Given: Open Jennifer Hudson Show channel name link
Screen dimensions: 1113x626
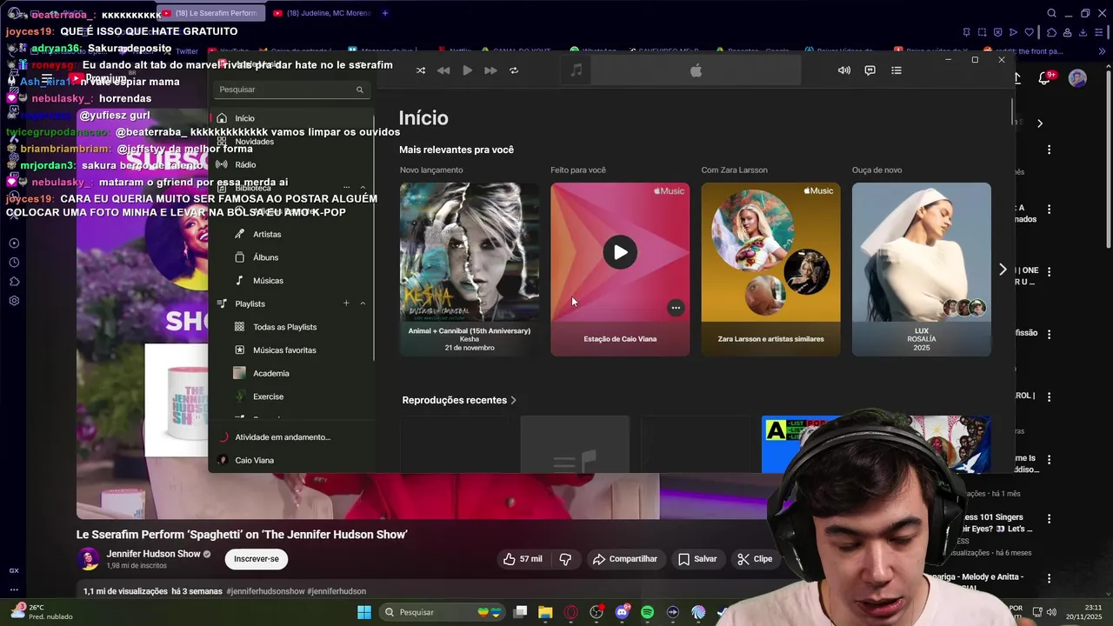Looking at the screenshot, I should pos(153,554).
